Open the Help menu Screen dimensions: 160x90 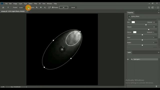coord(55,3)
